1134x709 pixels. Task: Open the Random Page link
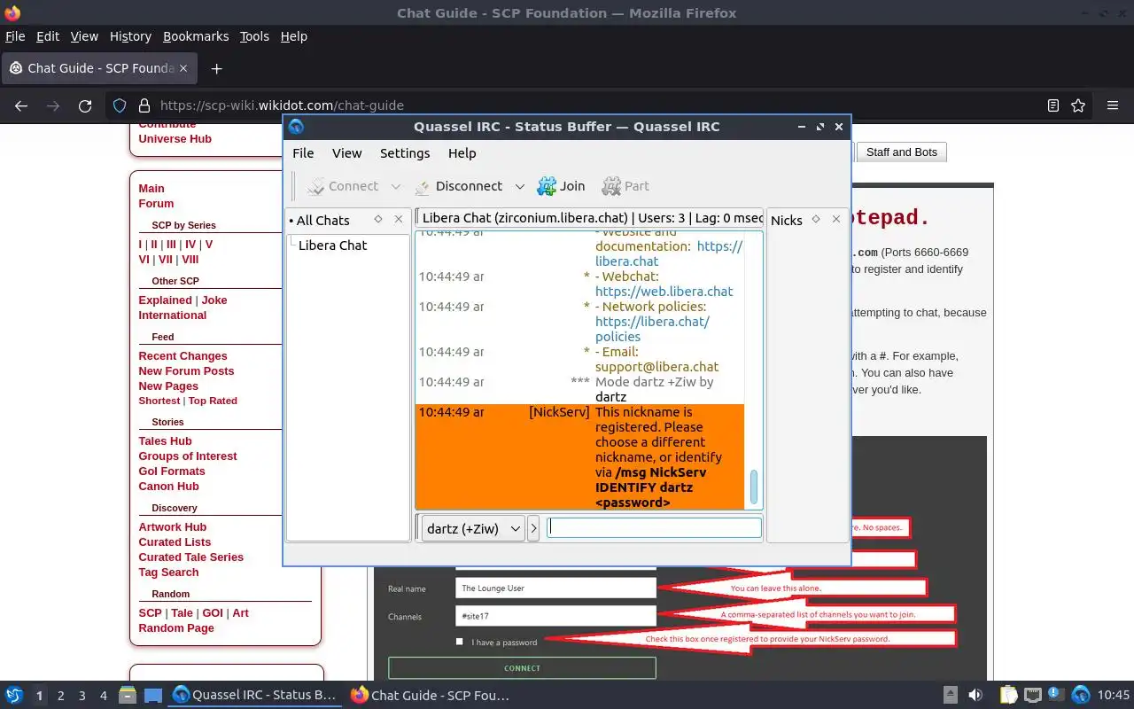(176, 627)
